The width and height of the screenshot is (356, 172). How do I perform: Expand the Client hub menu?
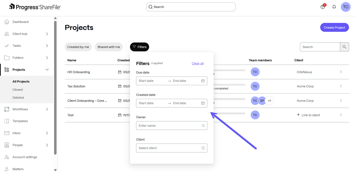(x=47, y=34)
